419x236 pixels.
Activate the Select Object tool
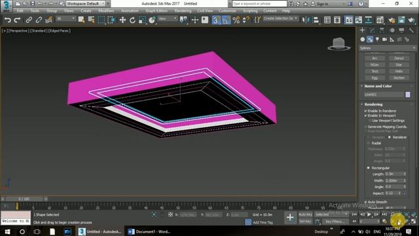coord(81,20)
